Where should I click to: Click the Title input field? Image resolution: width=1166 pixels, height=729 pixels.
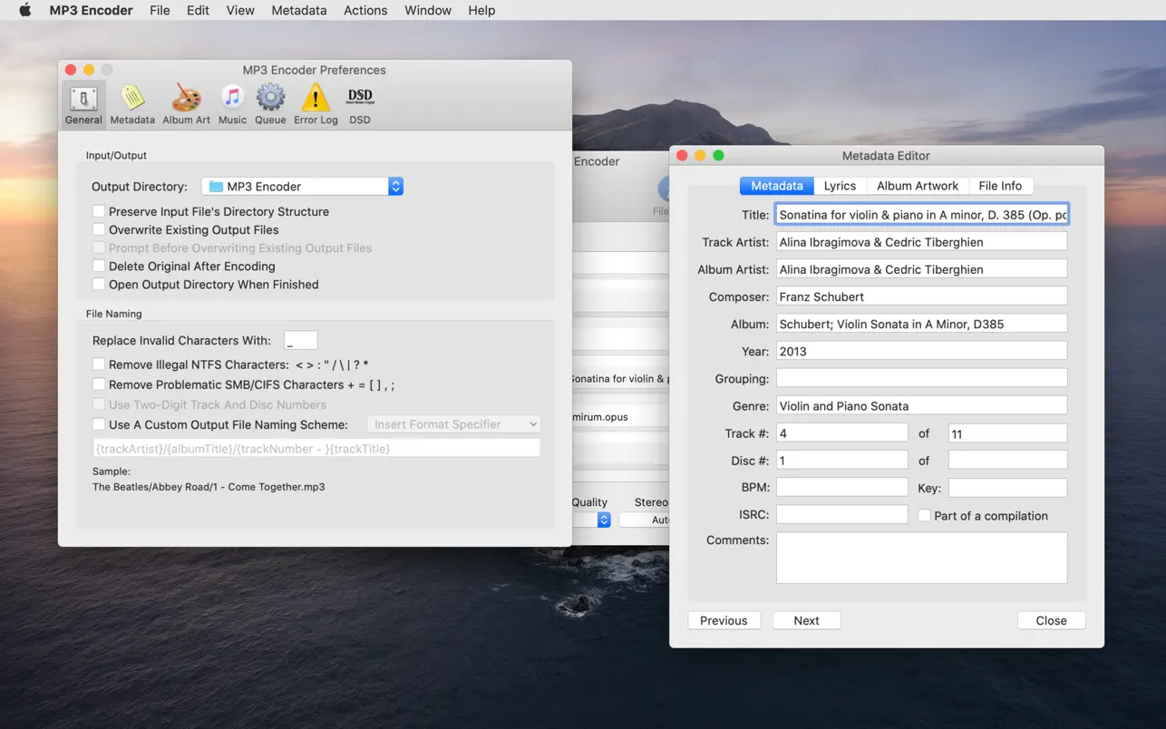tap(922, 214)
